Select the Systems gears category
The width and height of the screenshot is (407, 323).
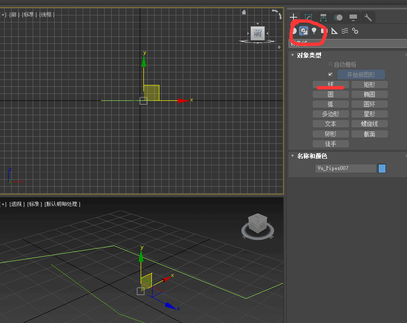pyautogui.click(x=355, y=31)
